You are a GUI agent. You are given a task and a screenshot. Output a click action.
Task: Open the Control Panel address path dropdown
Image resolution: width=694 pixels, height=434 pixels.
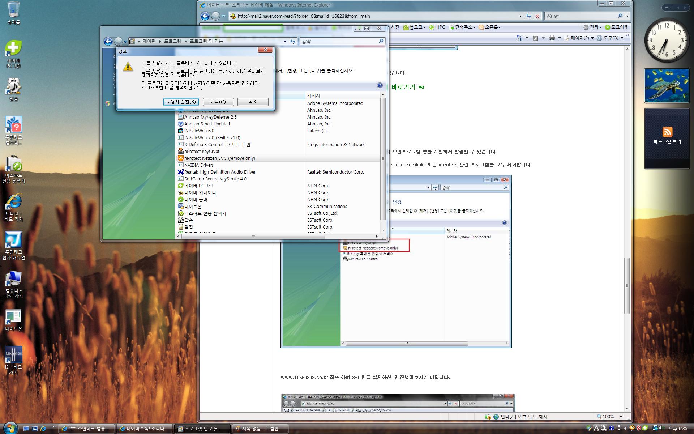284,41
